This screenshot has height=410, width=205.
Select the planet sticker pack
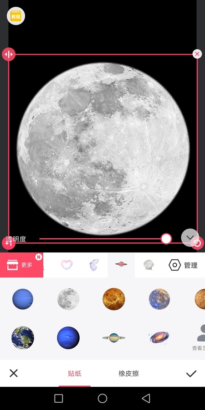click(121, 264)
